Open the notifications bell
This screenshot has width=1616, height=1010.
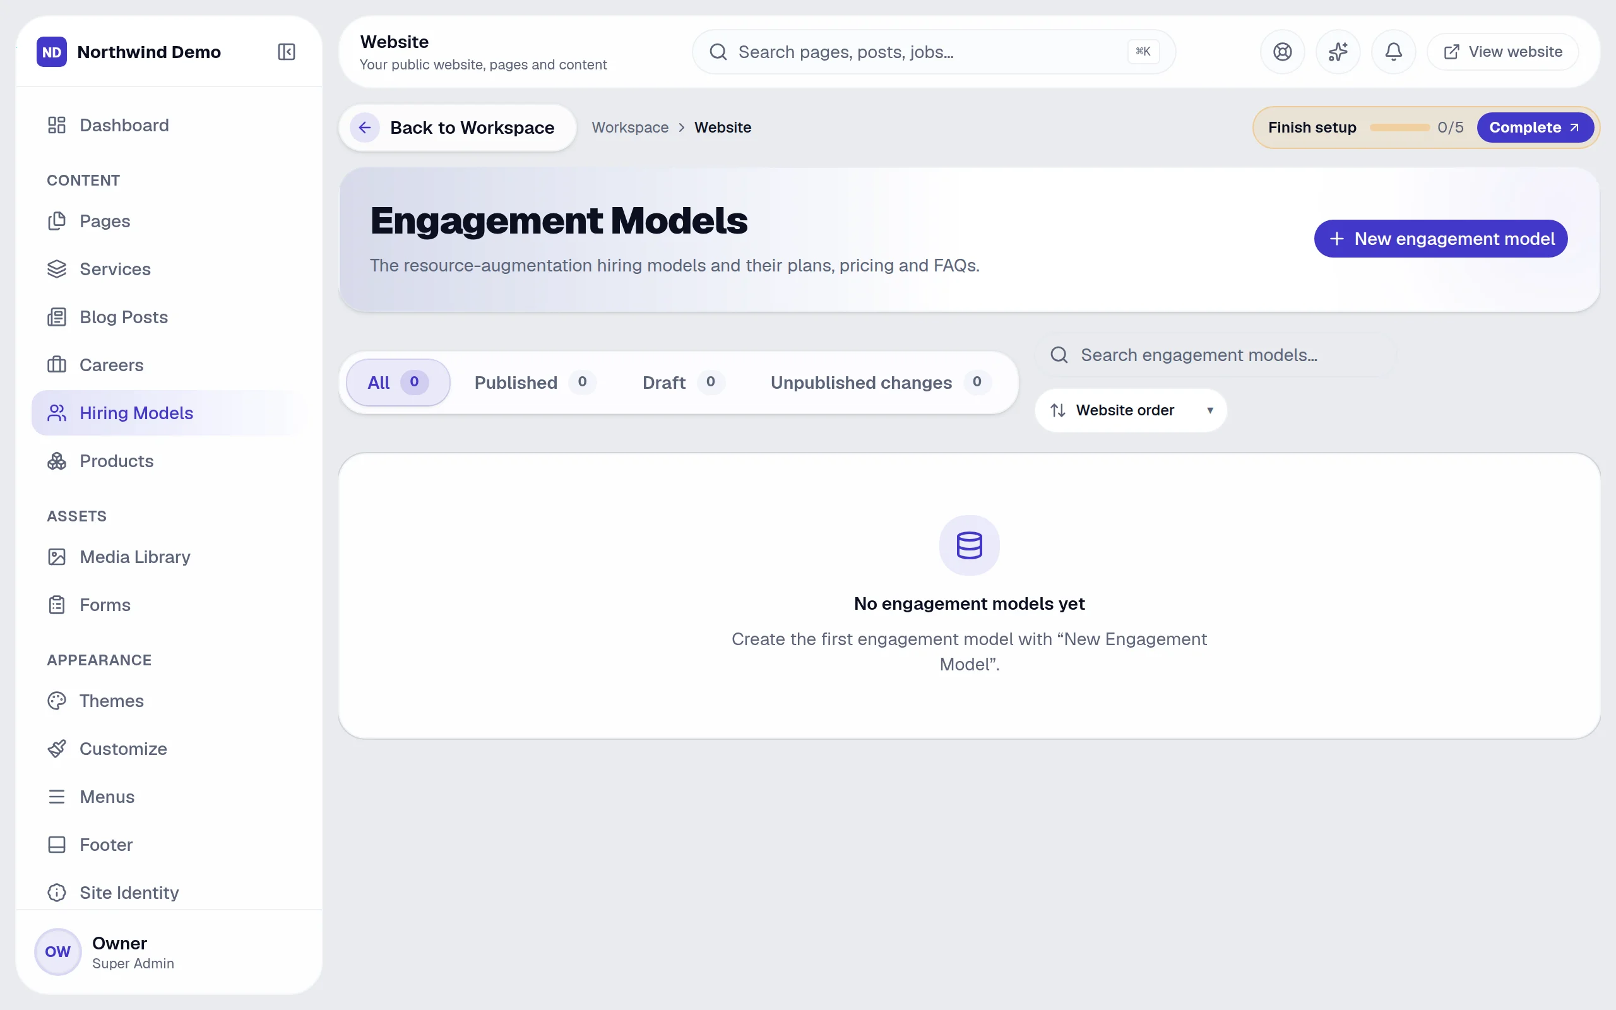tap(1393, 52)
